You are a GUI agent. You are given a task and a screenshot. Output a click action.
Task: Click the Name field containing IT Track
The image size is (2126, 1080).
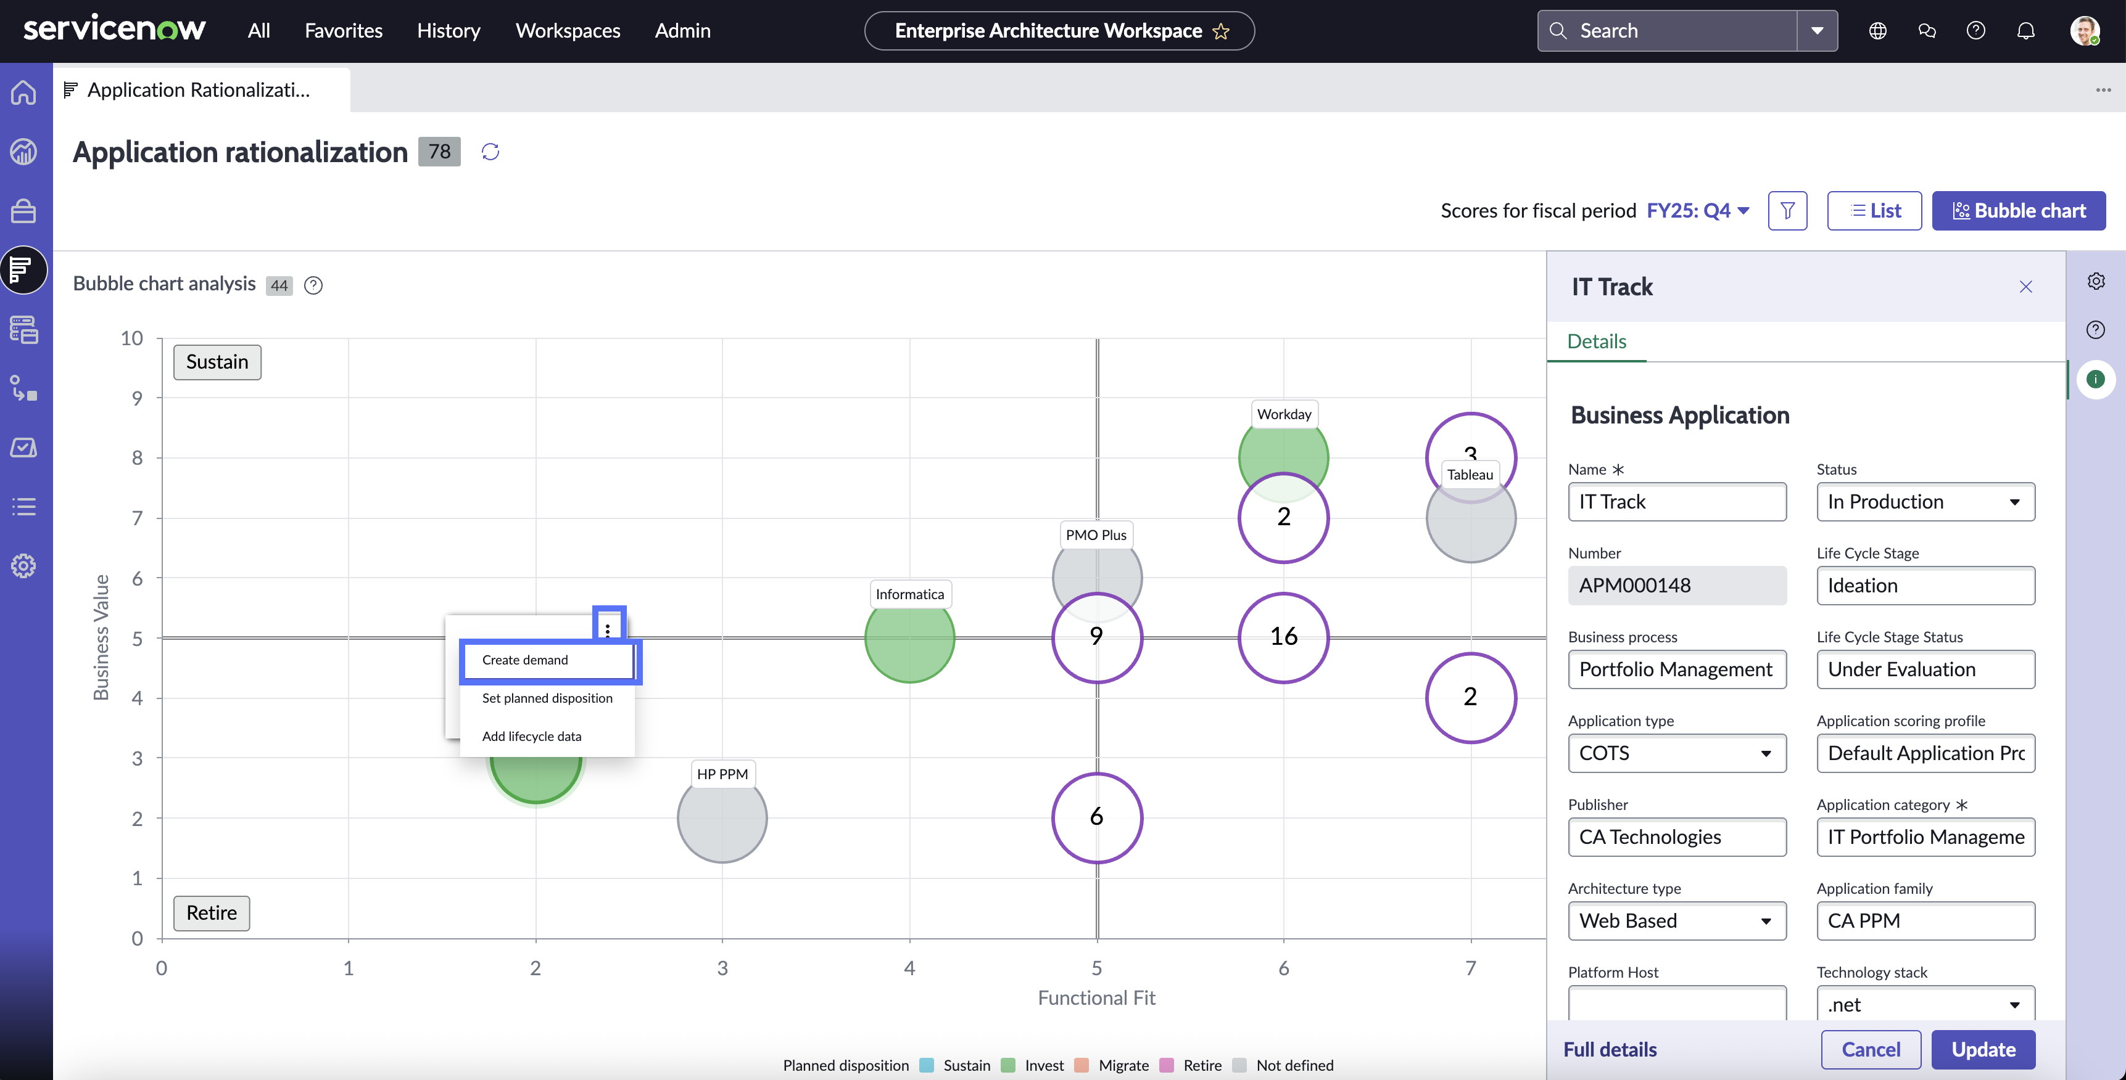(1677, 502)
